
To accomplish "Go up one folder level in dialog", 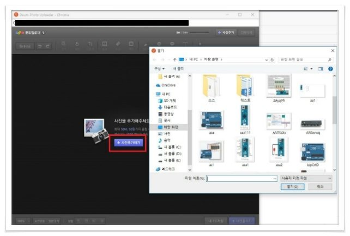I will 174,60.
